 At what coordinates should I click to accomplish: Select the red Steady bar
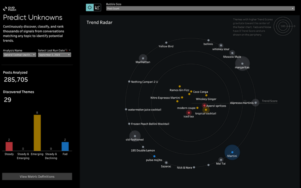(9, 146)
